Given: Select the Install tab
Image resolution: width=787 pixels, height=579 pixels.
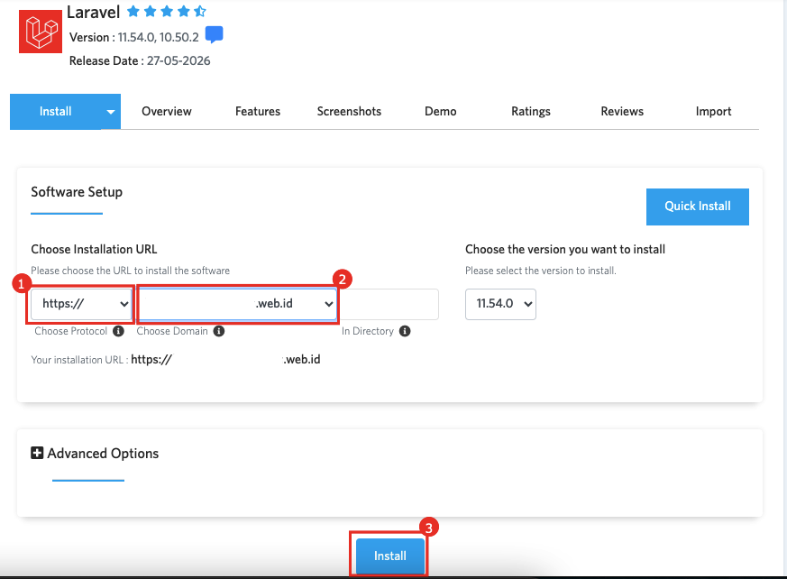Looking at the screenshot, I should tap(56, 112).
